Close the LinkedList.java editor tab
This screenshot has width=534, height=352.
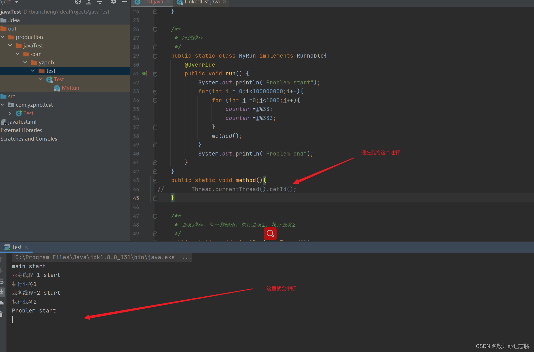(x=225, y=2)
